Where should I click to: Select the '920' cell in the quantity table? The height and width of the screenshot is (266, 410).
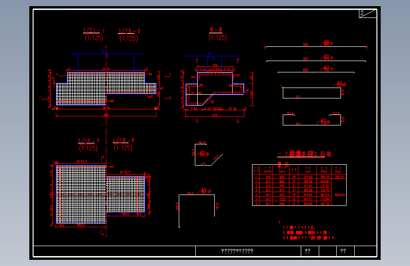click(282, 195)
